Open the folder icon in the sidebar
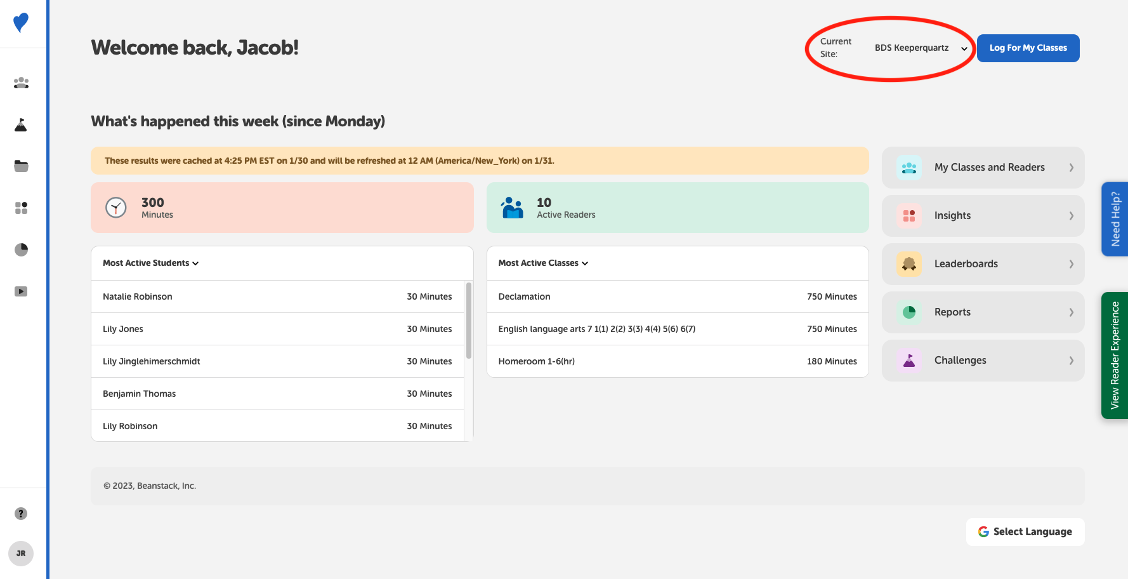Screen dimensions: 1128x579 21,166
